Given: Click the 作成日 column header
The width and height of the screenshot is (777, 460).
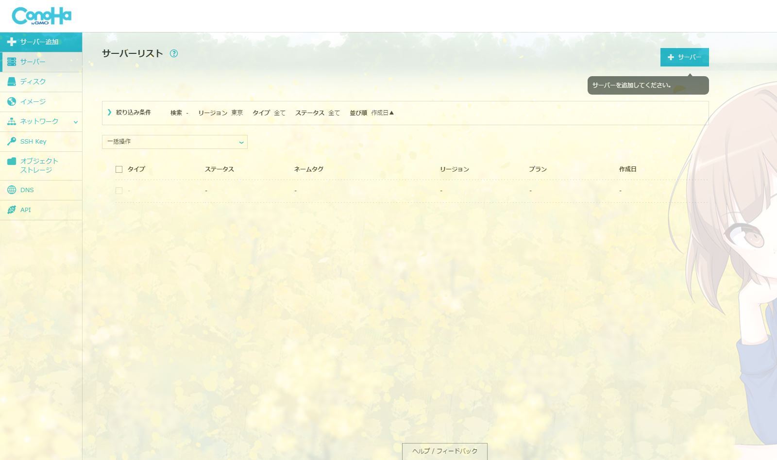Looking at the screenshot, I should pos(628,169).
